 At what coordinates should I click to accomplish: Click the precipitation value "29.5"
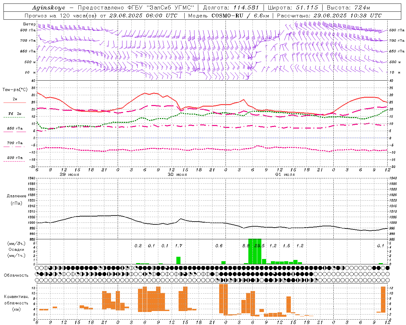click(x=259, y=246)
